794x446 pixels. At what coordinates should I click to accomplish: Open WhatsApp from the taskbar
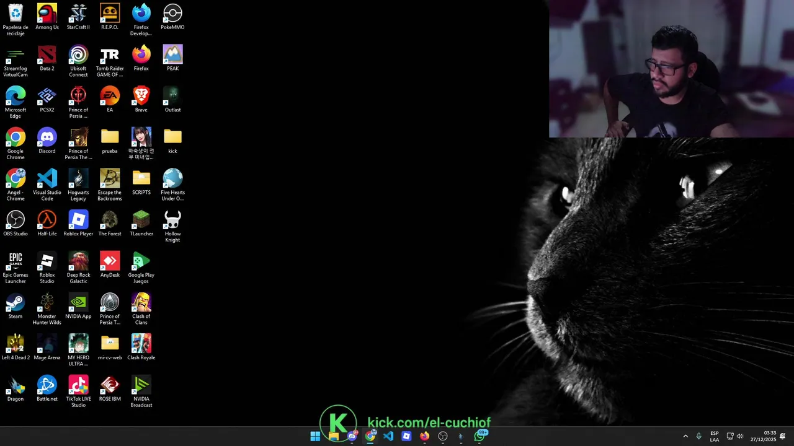click(x=479, y=436)
